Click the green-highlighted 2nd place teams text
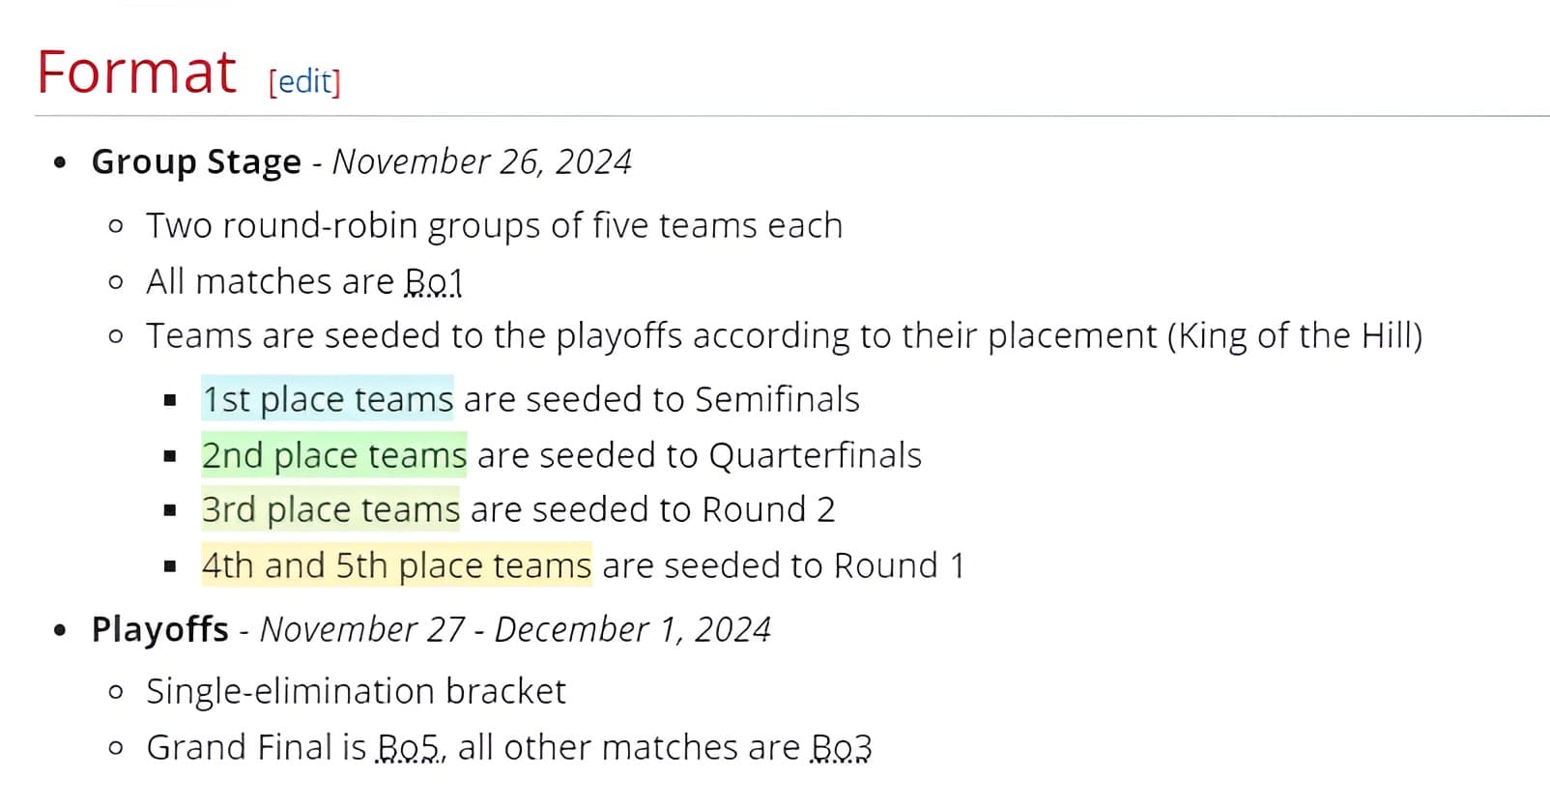1550x808 pixels. [x=334, y=455]
